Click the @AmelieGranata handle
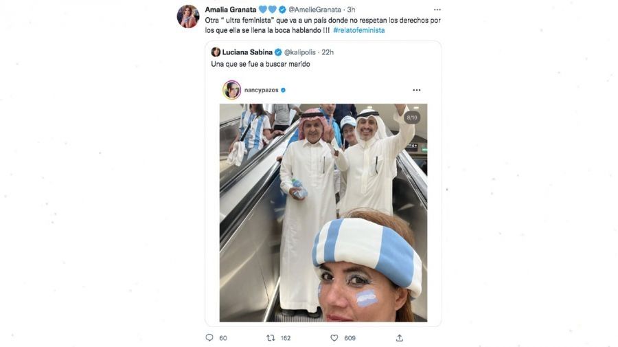 coord(314,10)
